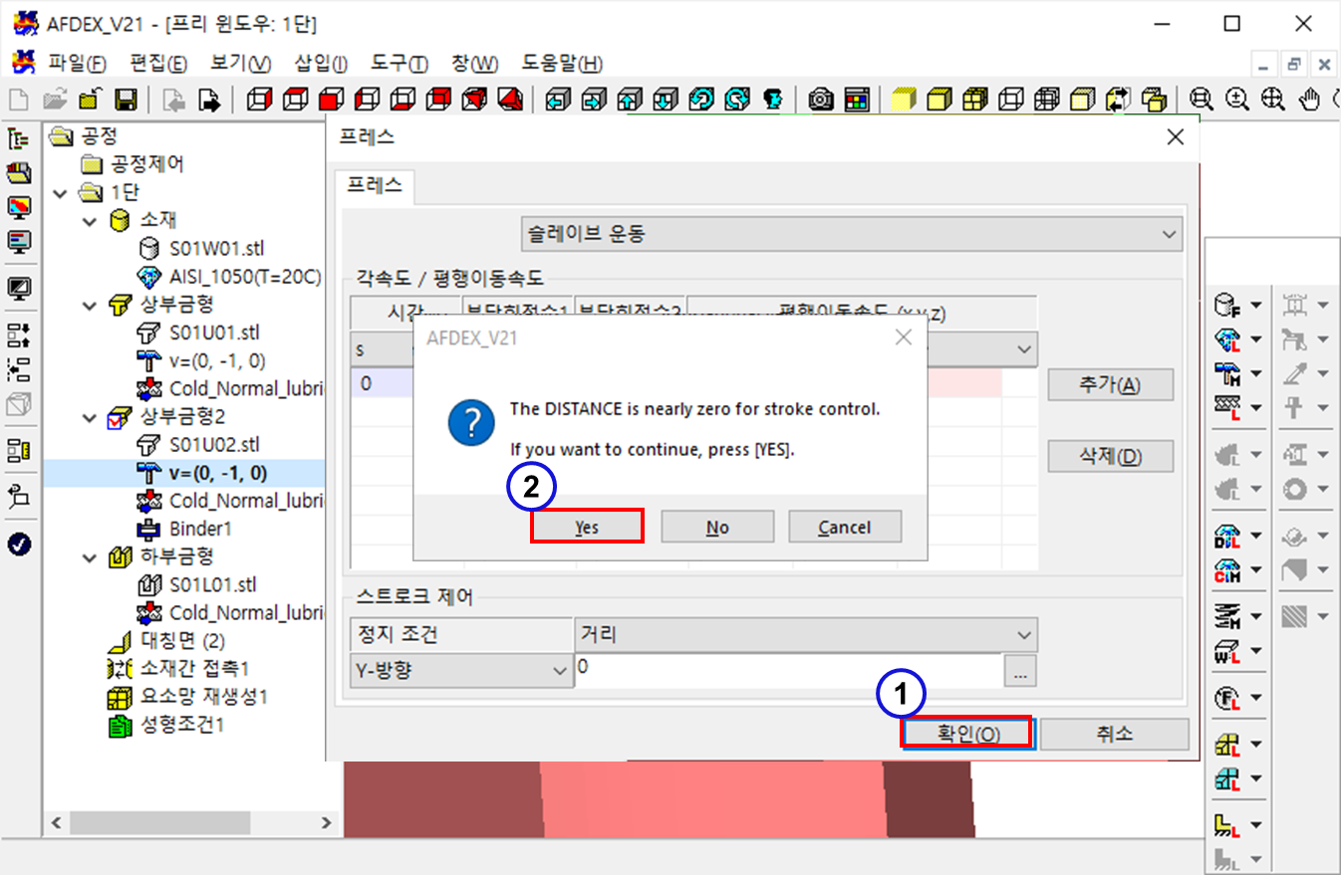Open the 도구(T) menu

tap(399, 64)
